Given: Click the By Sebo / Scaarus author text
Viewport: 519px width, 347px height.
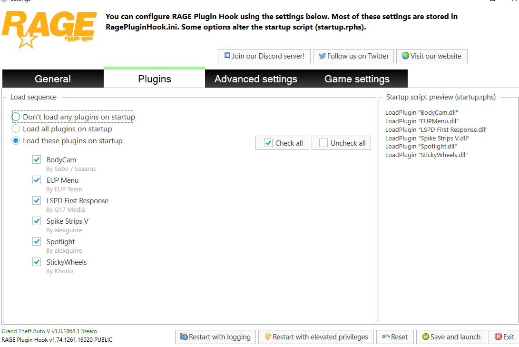Looking at the screenshot, I should [x=71, y=169].
